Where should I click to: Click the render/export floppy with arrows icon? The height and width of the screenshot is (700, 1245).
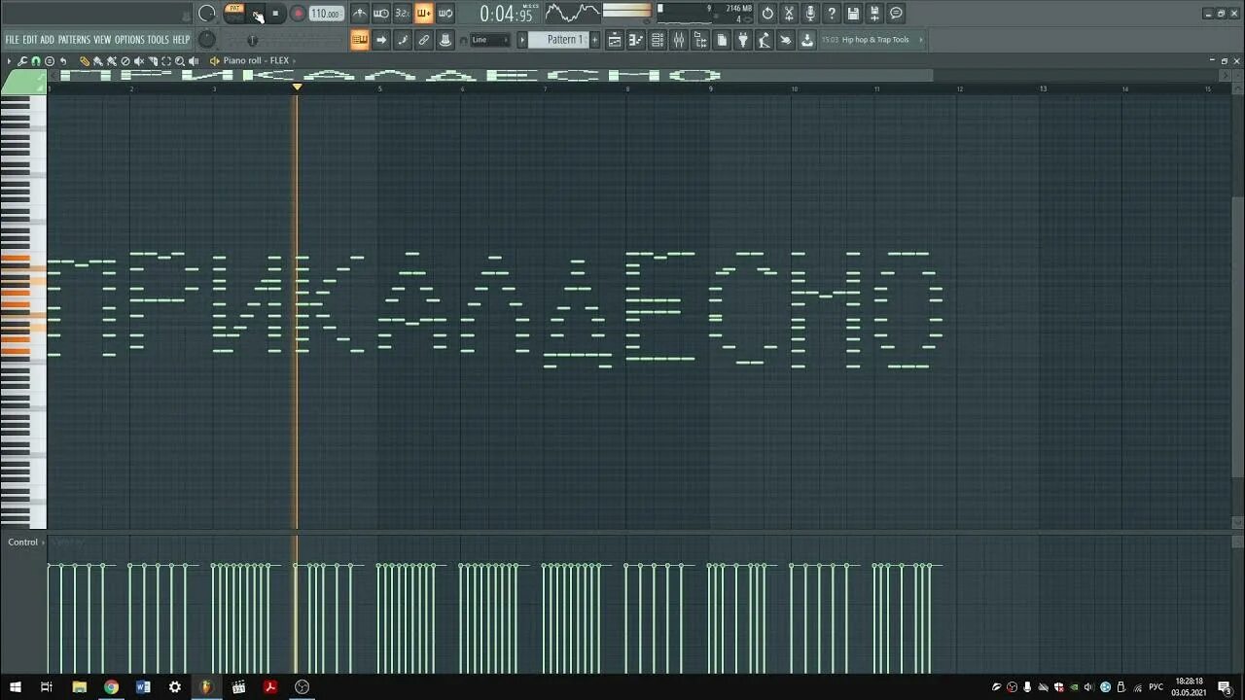tap(874, 14)
